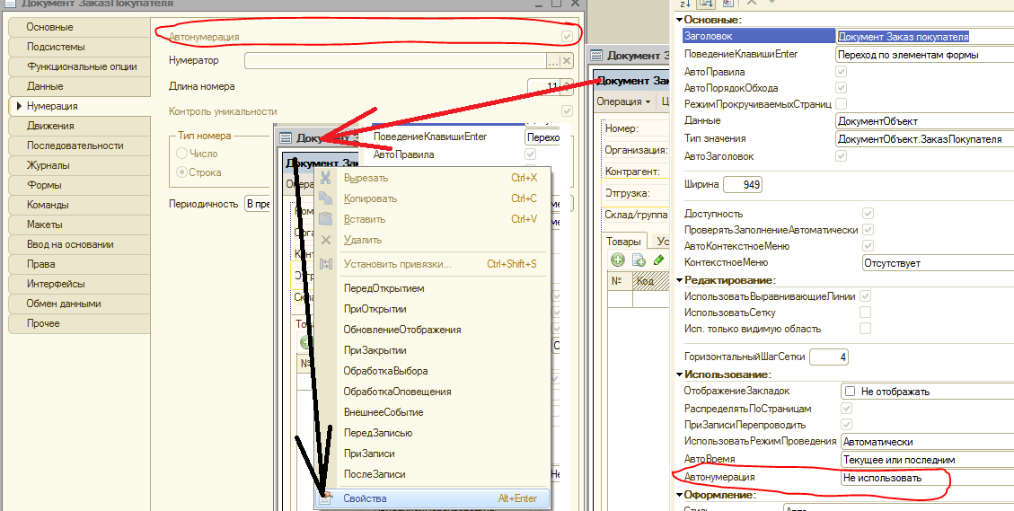Toggle Доступность checkbox
The width and height of the screenshot is (1014, 511).
pos(869,213)
